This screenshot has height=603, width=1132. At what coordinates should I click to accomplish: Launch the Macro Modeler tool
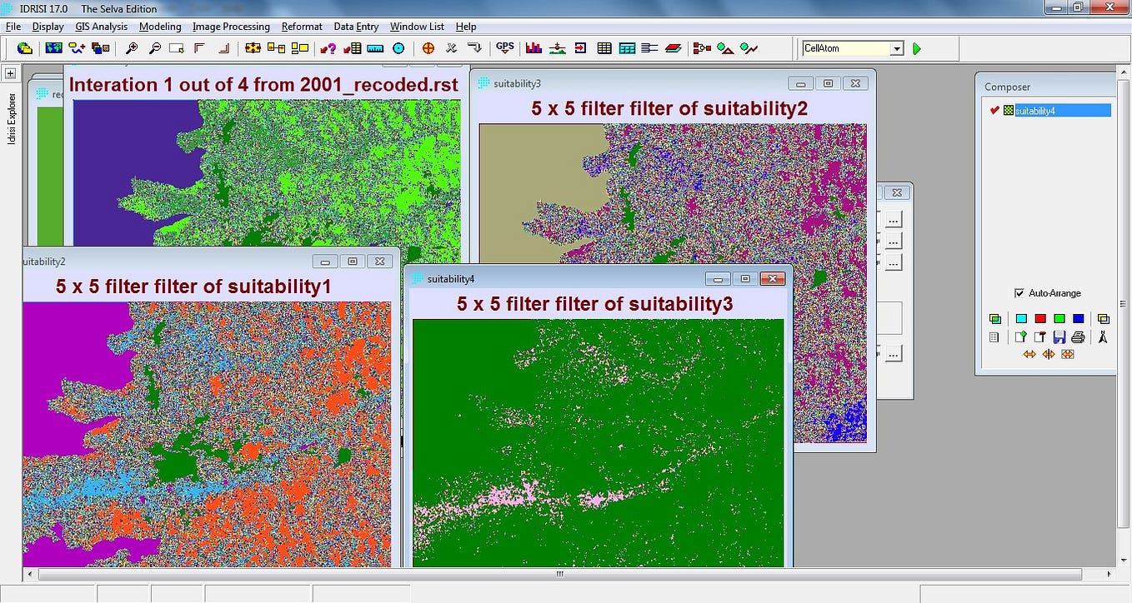(701, 48)
